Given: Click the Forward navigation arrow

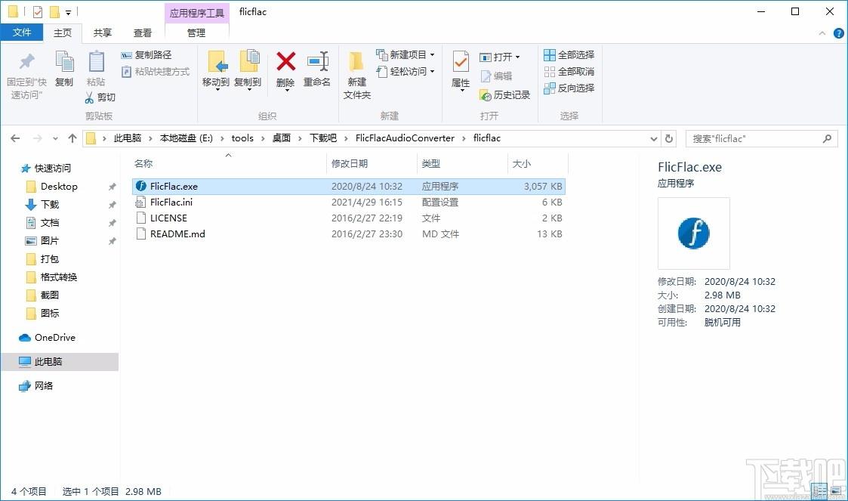Looking at the screenshot, I should (37, 138).
